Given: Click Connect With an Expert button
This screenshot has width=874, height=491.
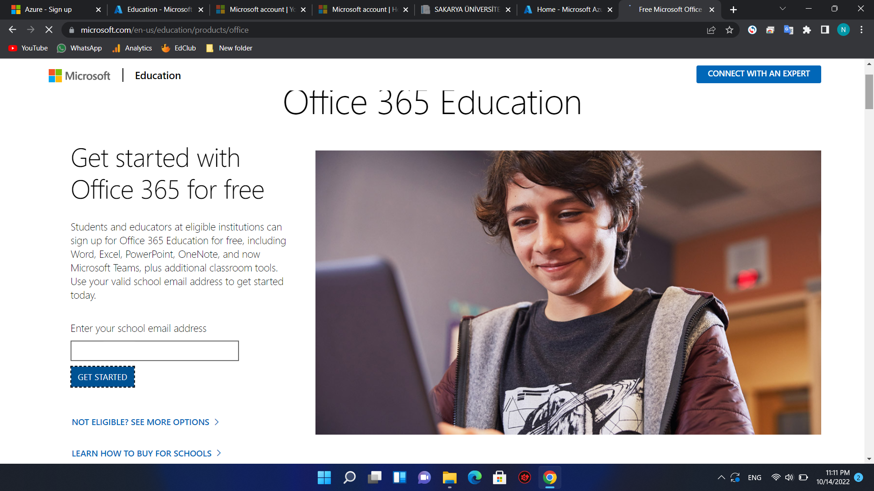Looking at the screenshot, I should pos(758,74).
